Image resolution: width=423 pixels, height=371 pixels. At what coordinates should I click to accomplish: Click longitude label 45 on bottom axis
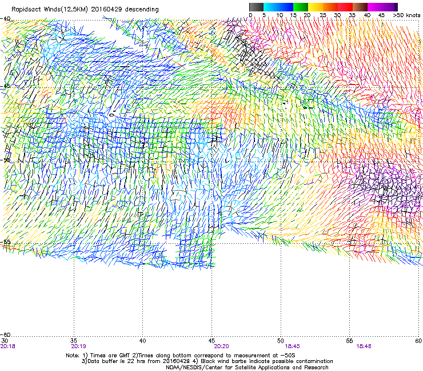(212, 341)
